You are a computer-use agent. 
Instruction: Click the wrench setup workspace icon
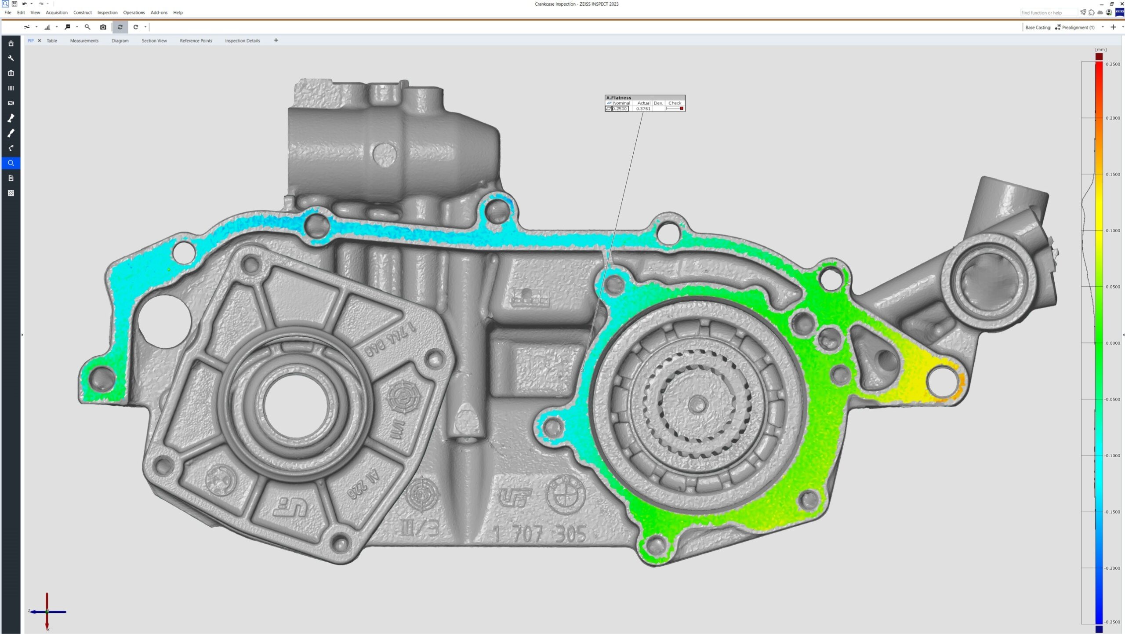click(x=11, y=58)
